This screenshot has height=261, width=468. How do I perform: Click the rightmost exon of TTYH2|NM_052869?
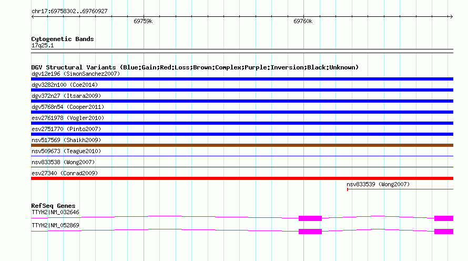pyautogui.click(x=444, y=232)
